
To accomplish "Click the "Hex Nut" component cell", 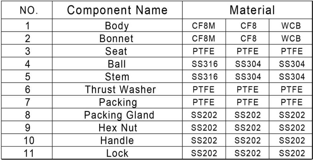I will point(118,128).
